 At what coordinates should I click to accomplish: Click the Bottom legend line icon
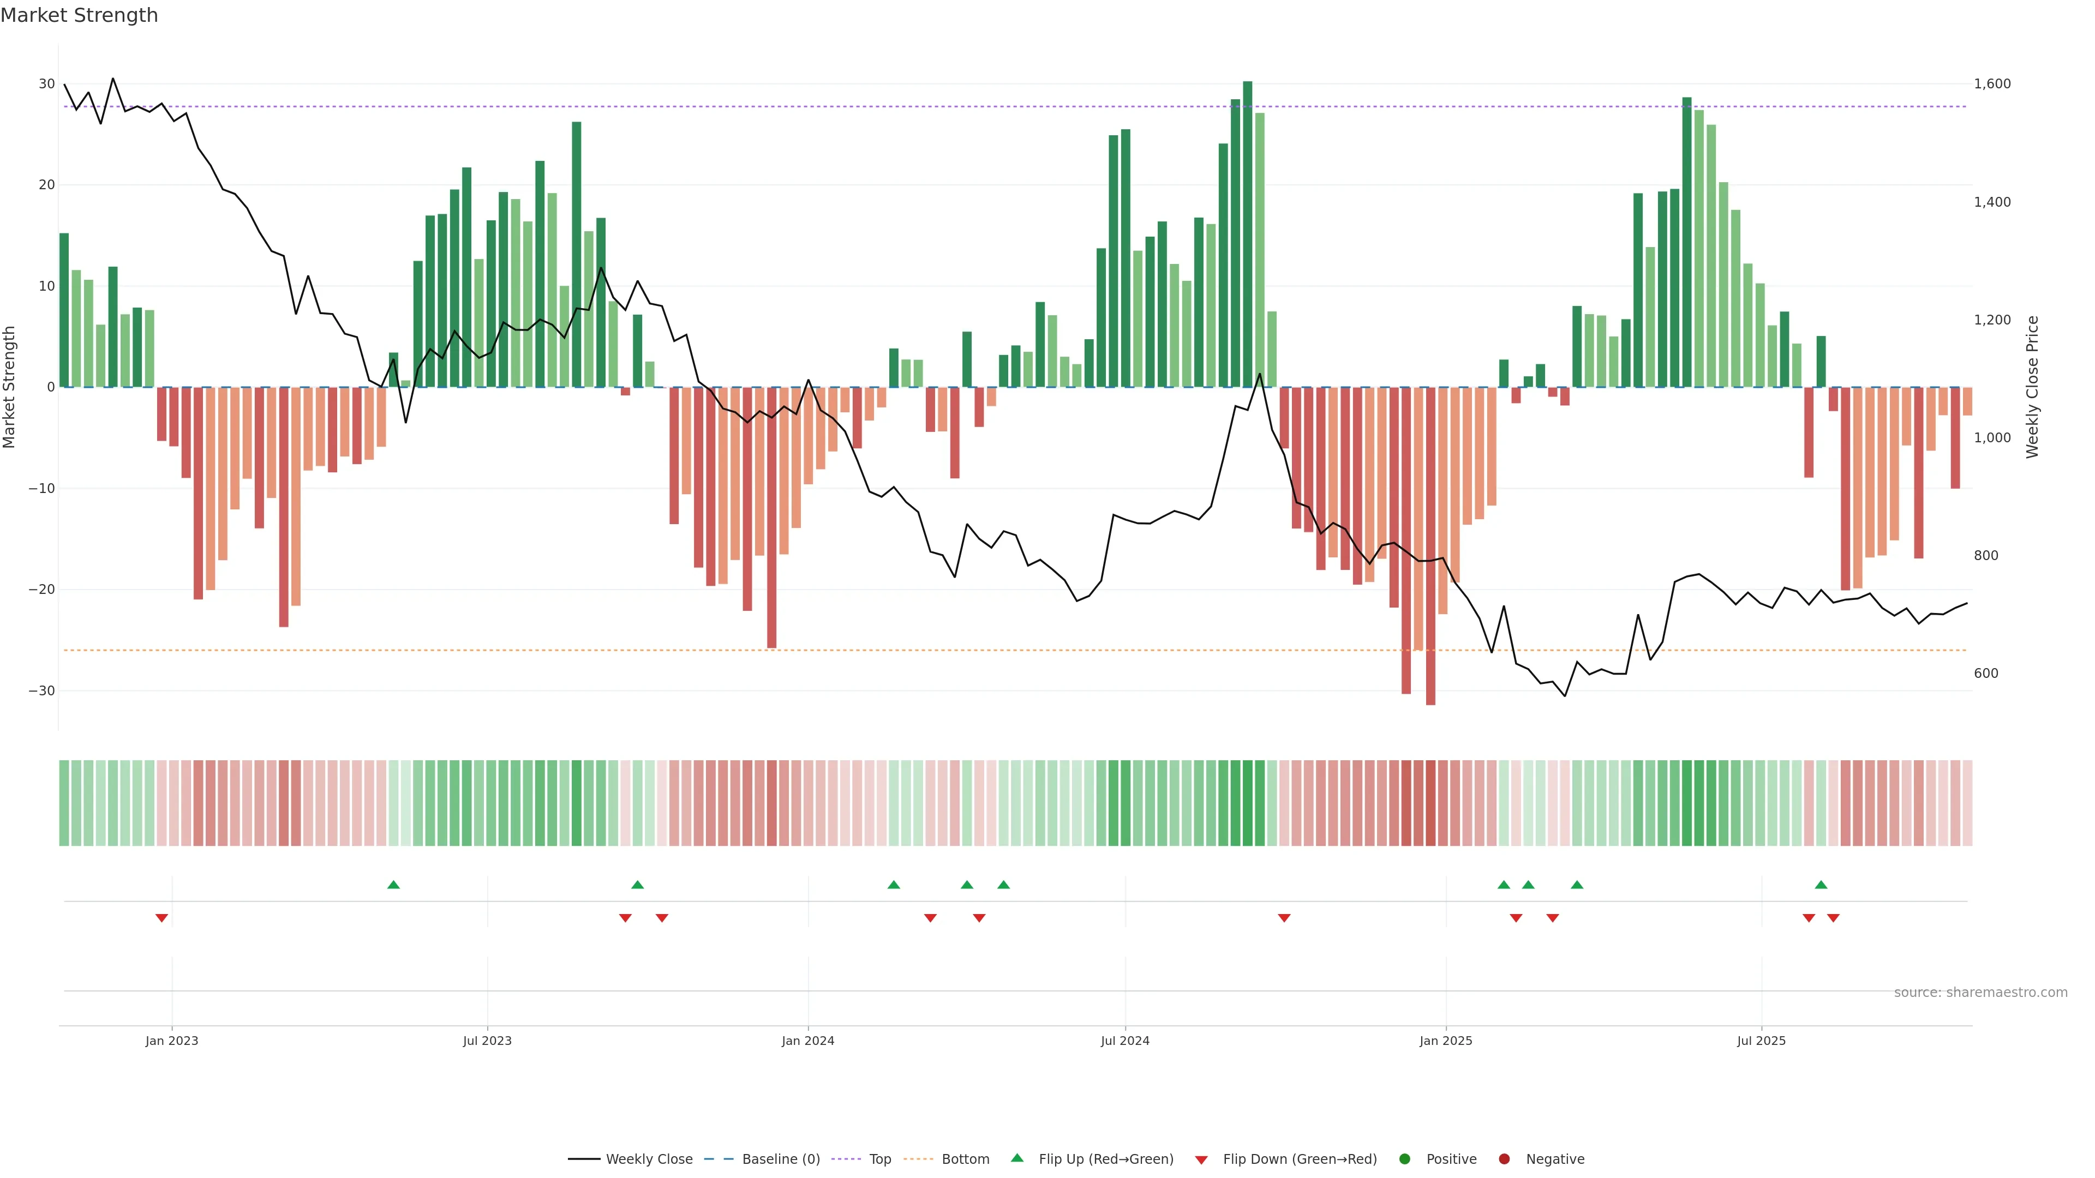tap(918, 1159)
